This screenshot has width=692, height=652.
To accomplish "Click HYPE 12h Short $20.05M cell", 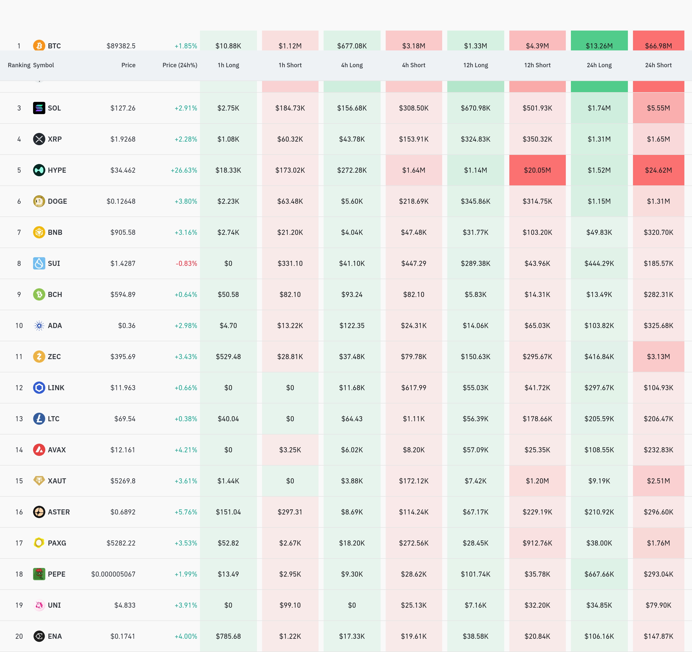I will (x=537, y=170).
